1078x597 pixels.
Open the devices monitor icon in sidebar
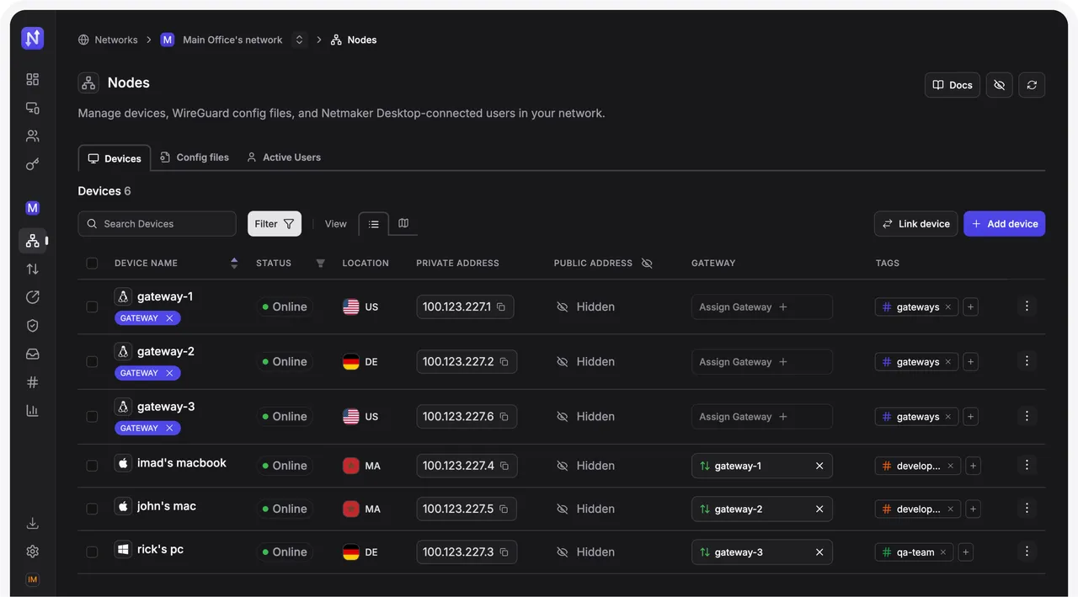tap(32, 108)
